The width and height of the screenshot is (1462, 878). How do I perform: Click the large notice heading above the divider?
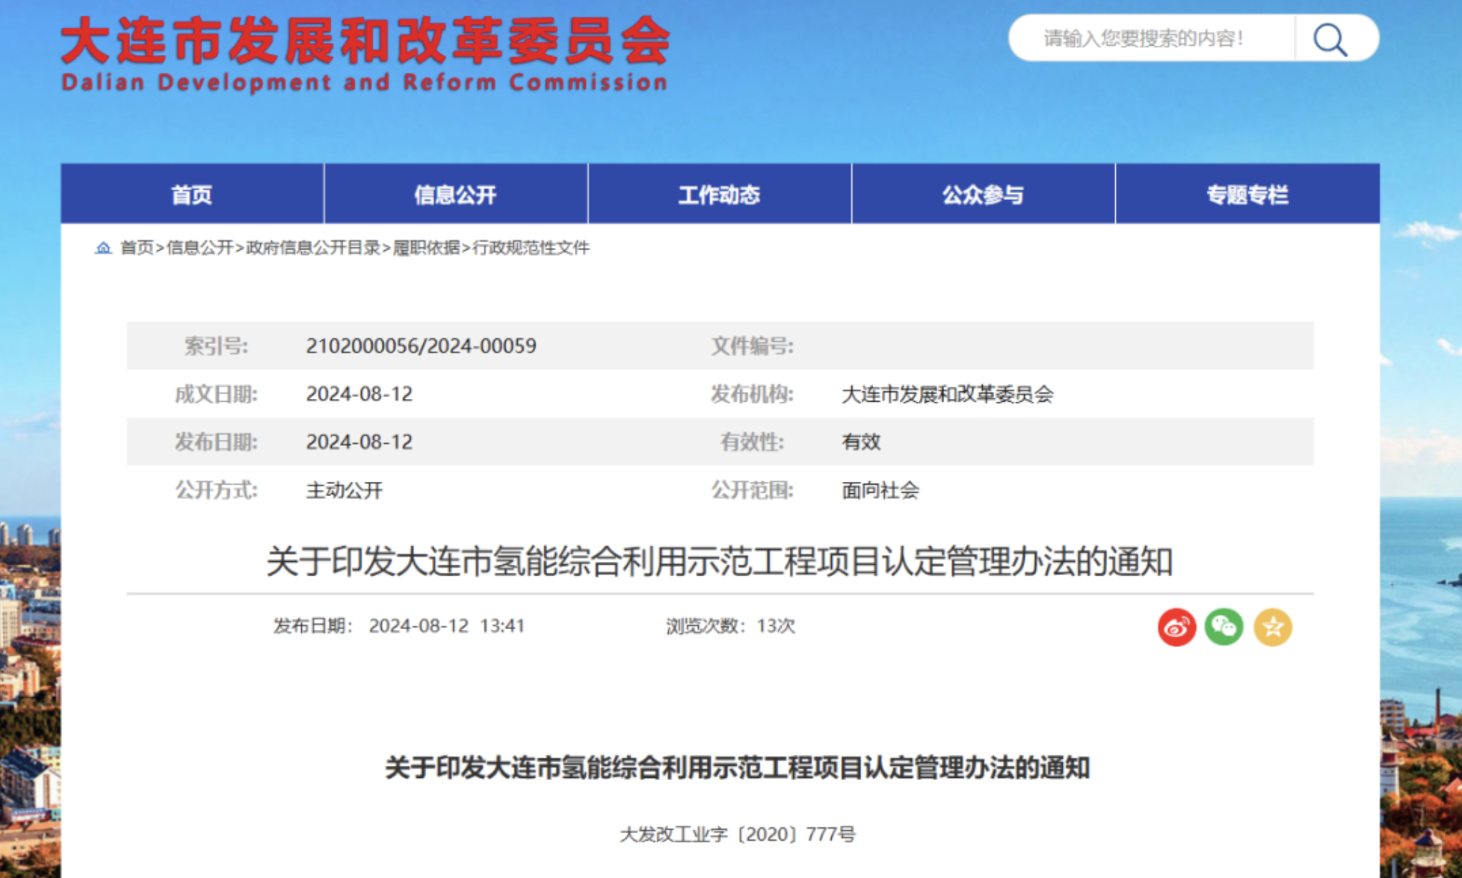coord(720,561)
